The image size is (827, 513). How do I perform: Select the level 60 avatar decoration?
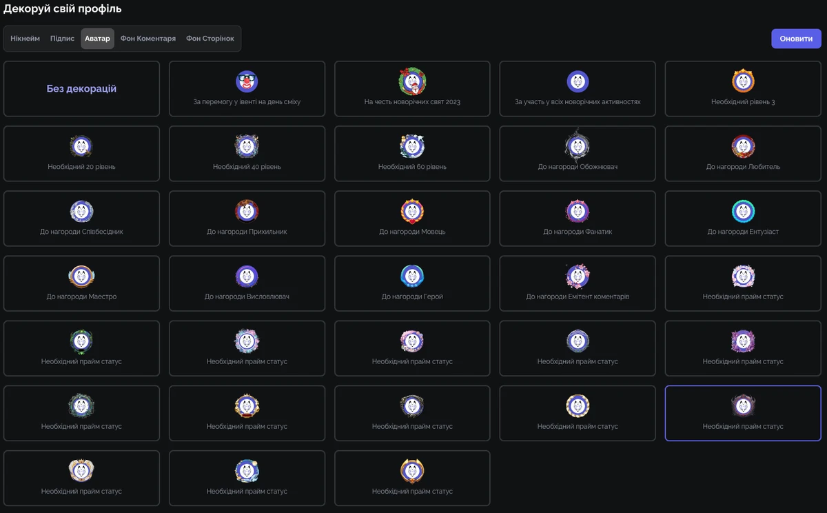coord(412,153)
